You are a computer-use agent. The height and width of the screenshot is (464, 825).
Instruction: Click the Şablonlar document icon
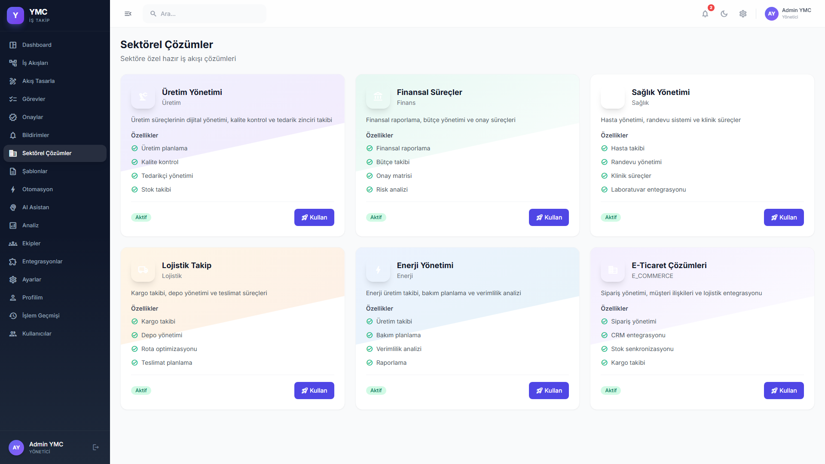13,171
